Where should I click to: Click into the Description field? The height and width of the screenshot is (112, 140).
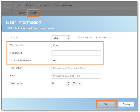[76, 68]
